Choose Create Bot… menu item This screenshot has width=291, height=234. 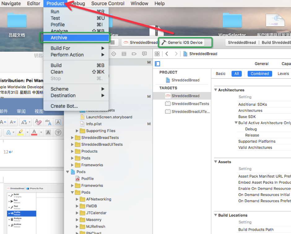point(76,106)
